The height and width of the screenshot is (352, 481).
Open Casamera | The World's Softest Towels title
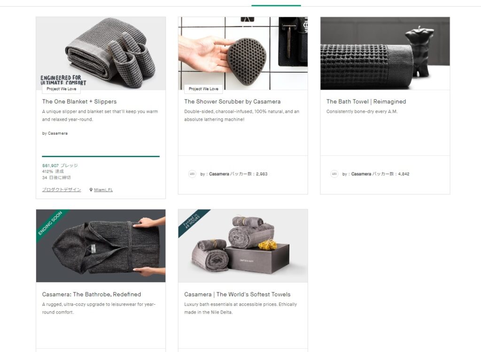[x=237, y=294]
